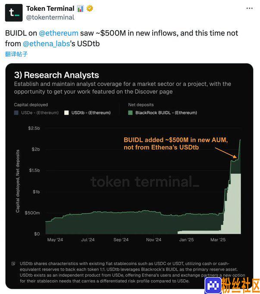Click the 翻译帖子 translate post link
This screenshot has width=260, height=294.
pos(16,54)
